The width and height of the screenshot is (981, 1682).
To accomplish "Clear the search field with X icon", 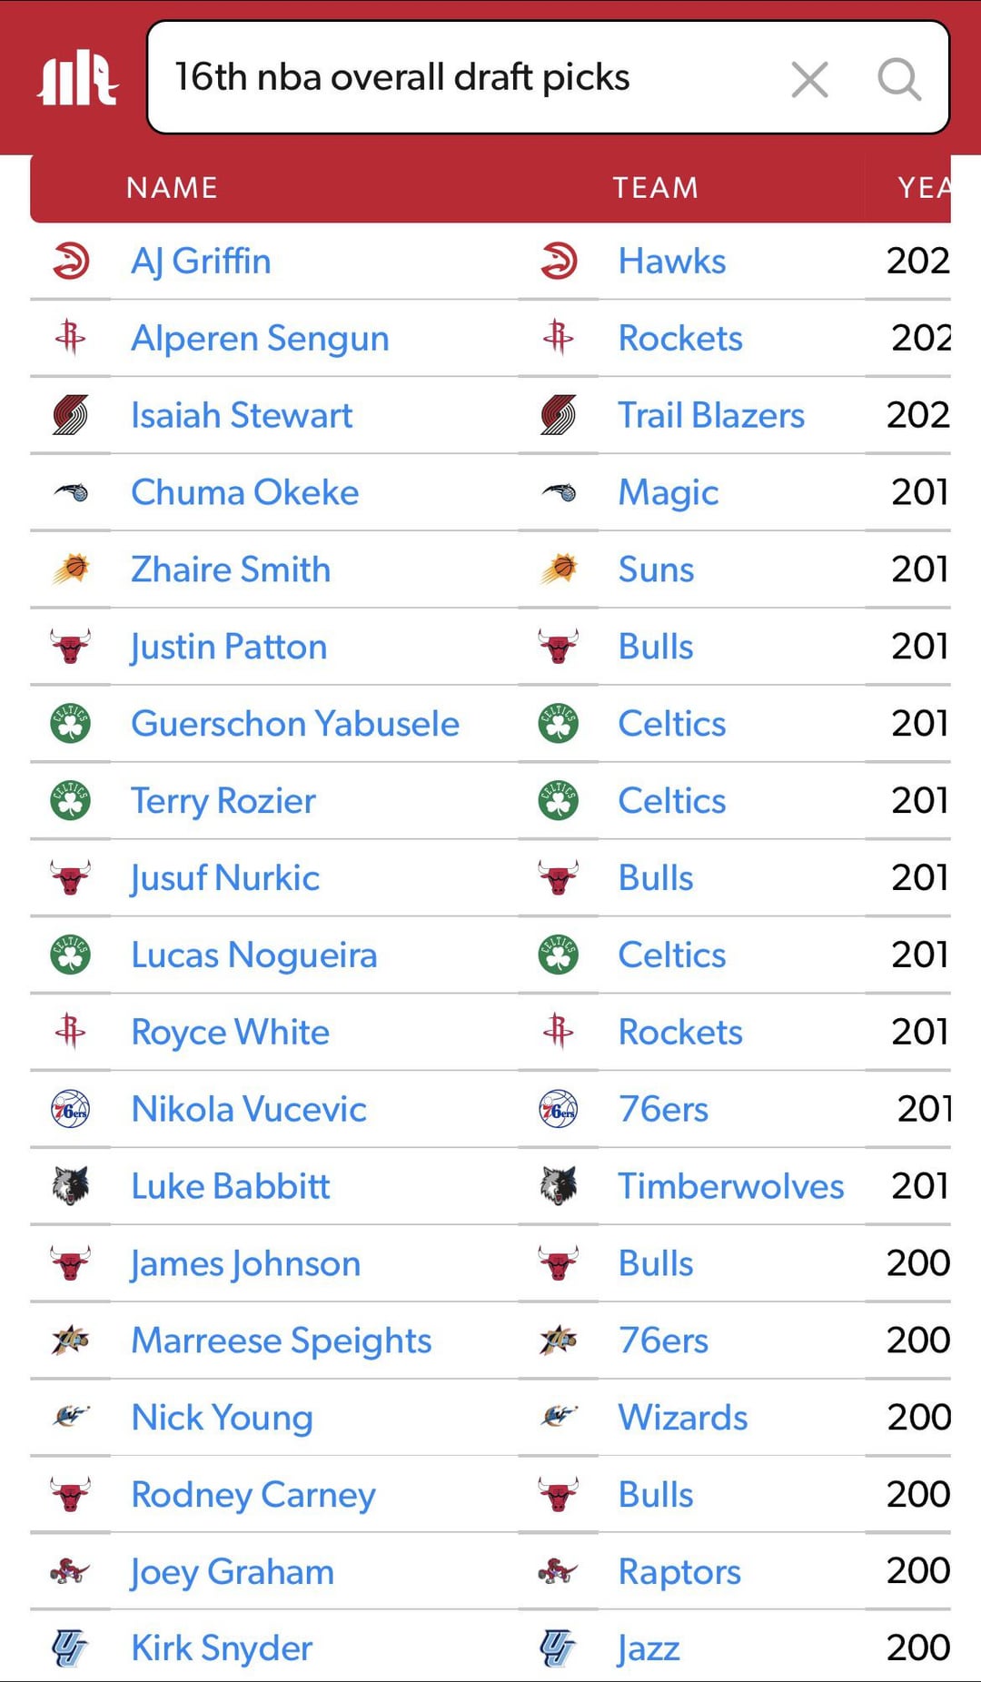I will point(809,80).
